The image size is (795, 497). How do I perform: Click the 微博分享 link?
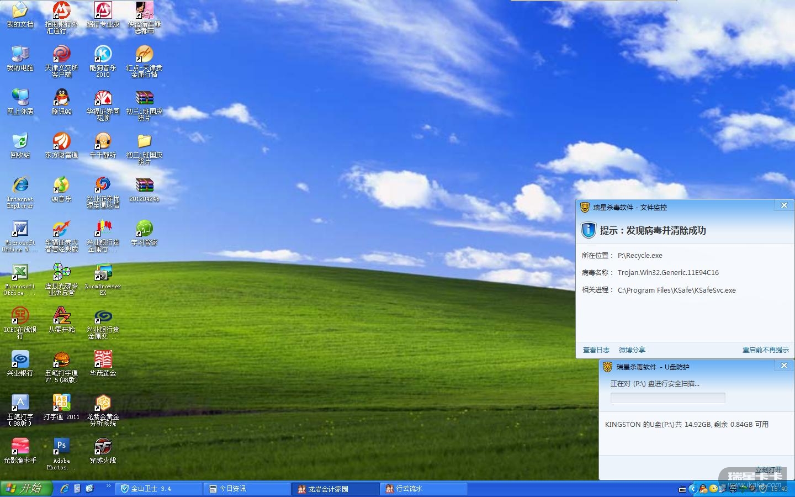pos(632,350)
